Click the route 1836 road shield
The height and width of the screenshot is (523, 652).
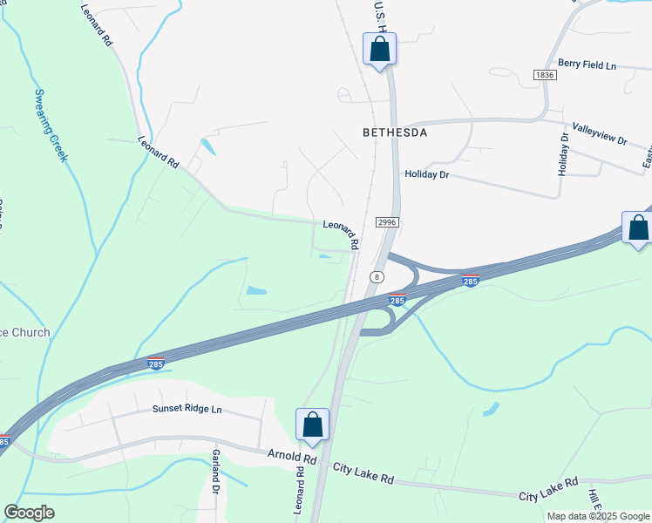(x=545, y=75)
